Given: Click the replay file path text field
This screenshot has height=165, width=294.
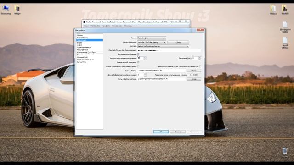Looking at the screenshot, I should pyautogui.click(x=162, y=79).
